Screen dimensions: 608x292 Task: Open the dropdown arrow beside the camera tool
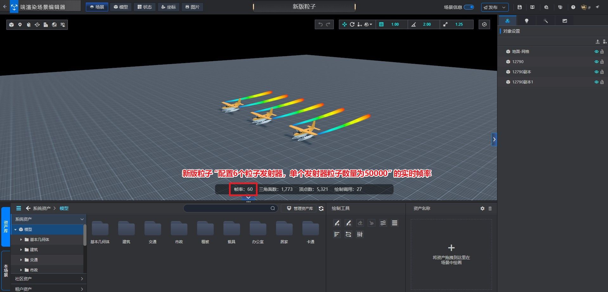pyautogui.click(x=371, y=24)
